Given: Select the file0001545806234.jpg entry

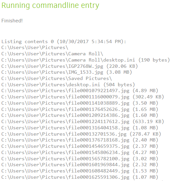Looking at the screenshot, I should (x=80, y=152).
